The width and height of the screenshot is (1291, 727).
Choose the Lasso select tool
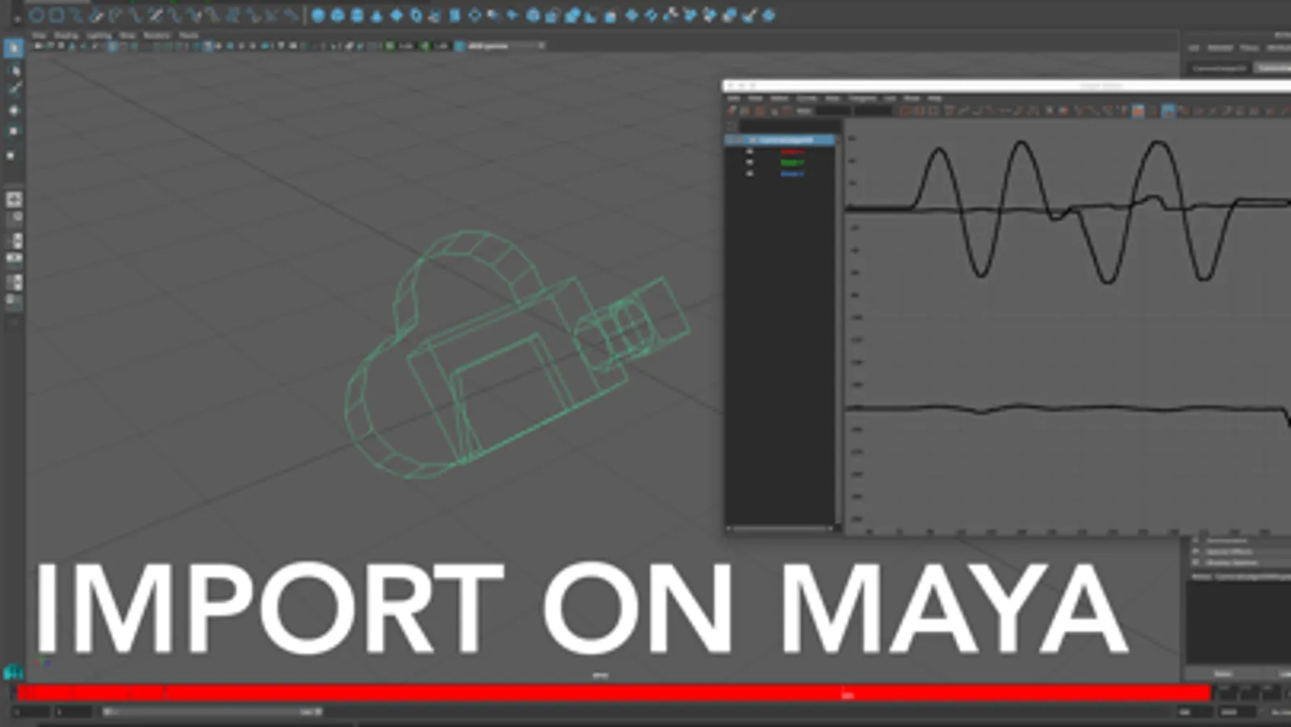[14, 70]
